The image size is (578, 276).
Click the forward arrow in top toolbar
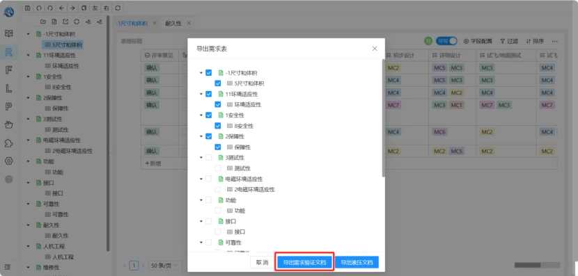72,8
